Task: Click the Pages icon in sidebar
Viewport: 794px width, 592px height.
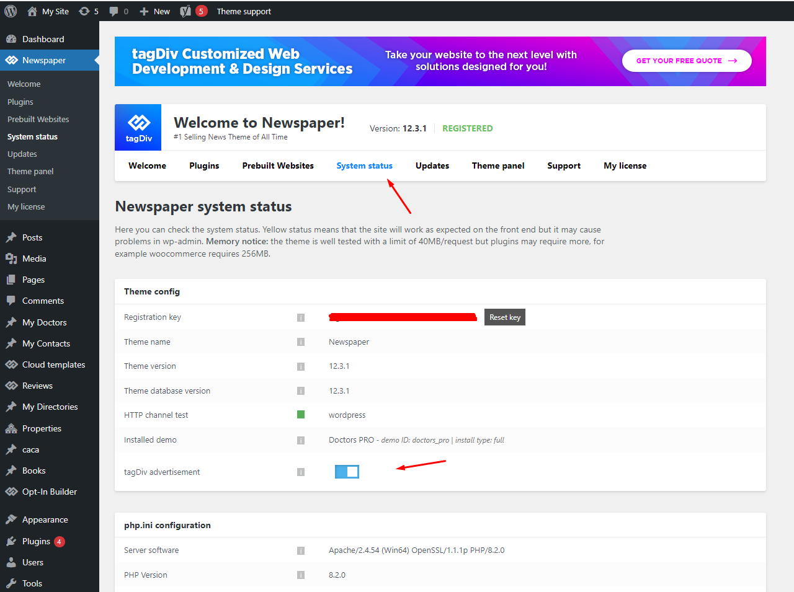Action: point(11,280)
